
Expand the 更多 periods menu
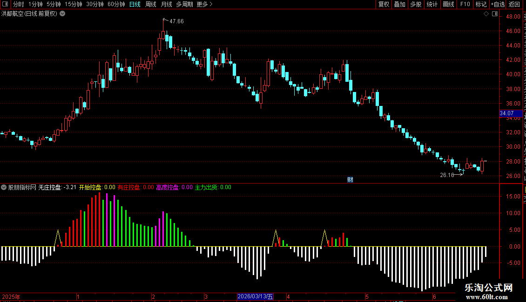pyautogui.click(x=204, y=4)
